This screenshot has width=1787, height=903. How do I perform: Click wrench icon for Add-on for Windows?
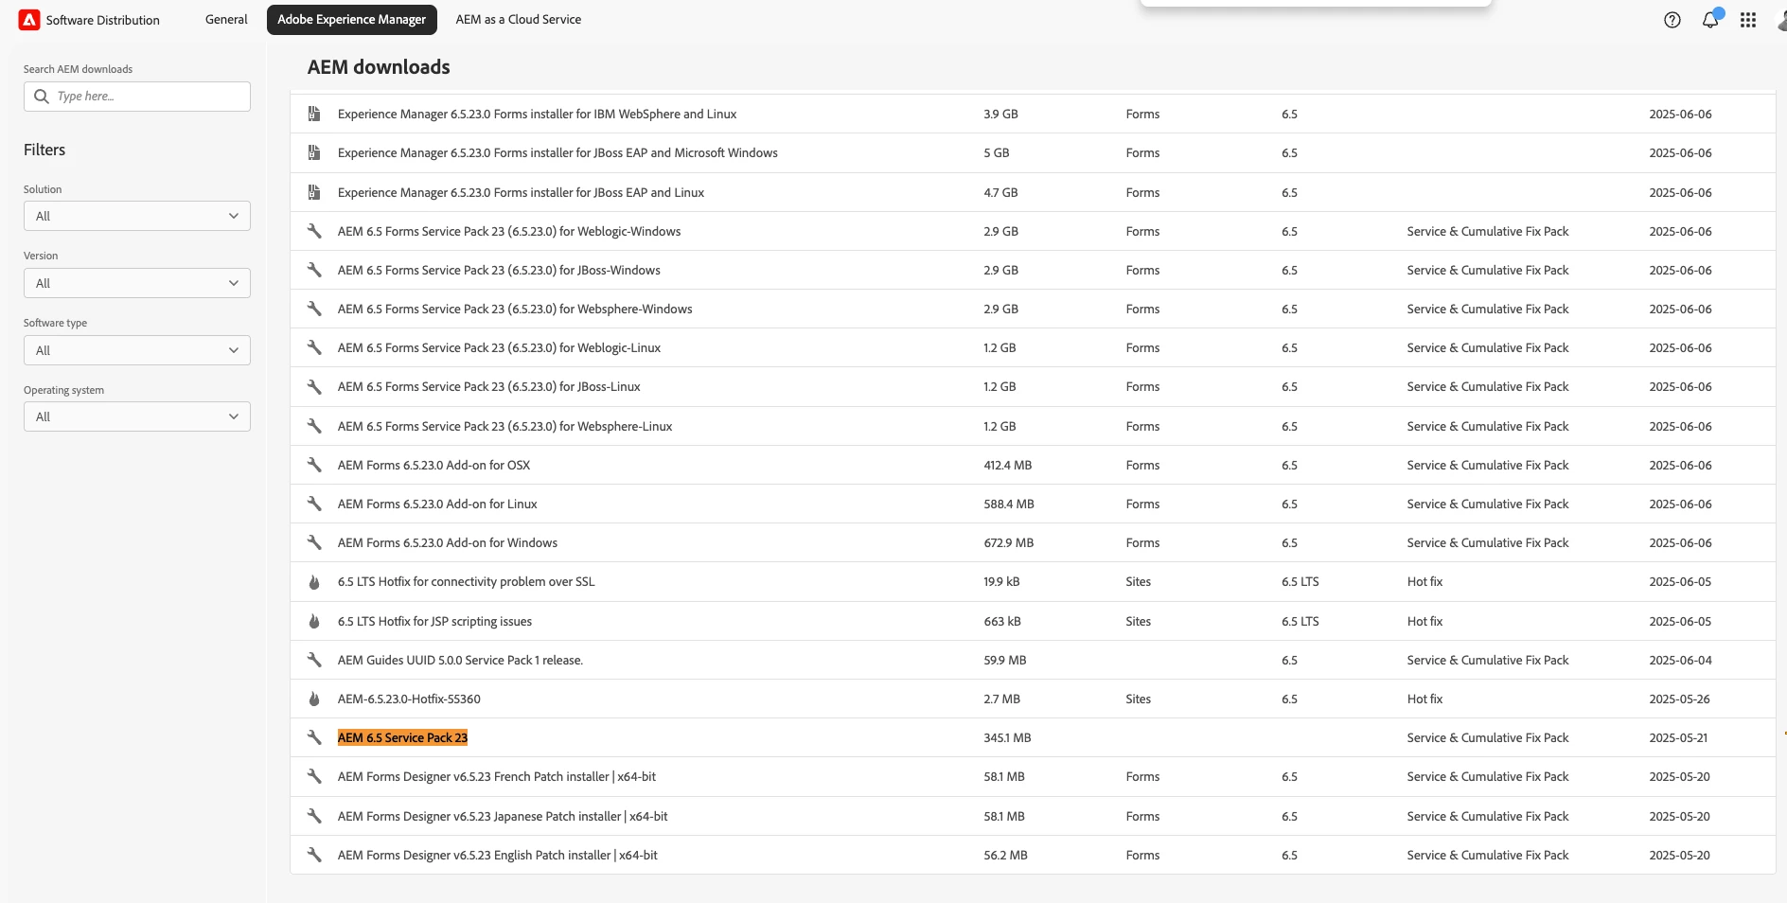coord(314,542)
